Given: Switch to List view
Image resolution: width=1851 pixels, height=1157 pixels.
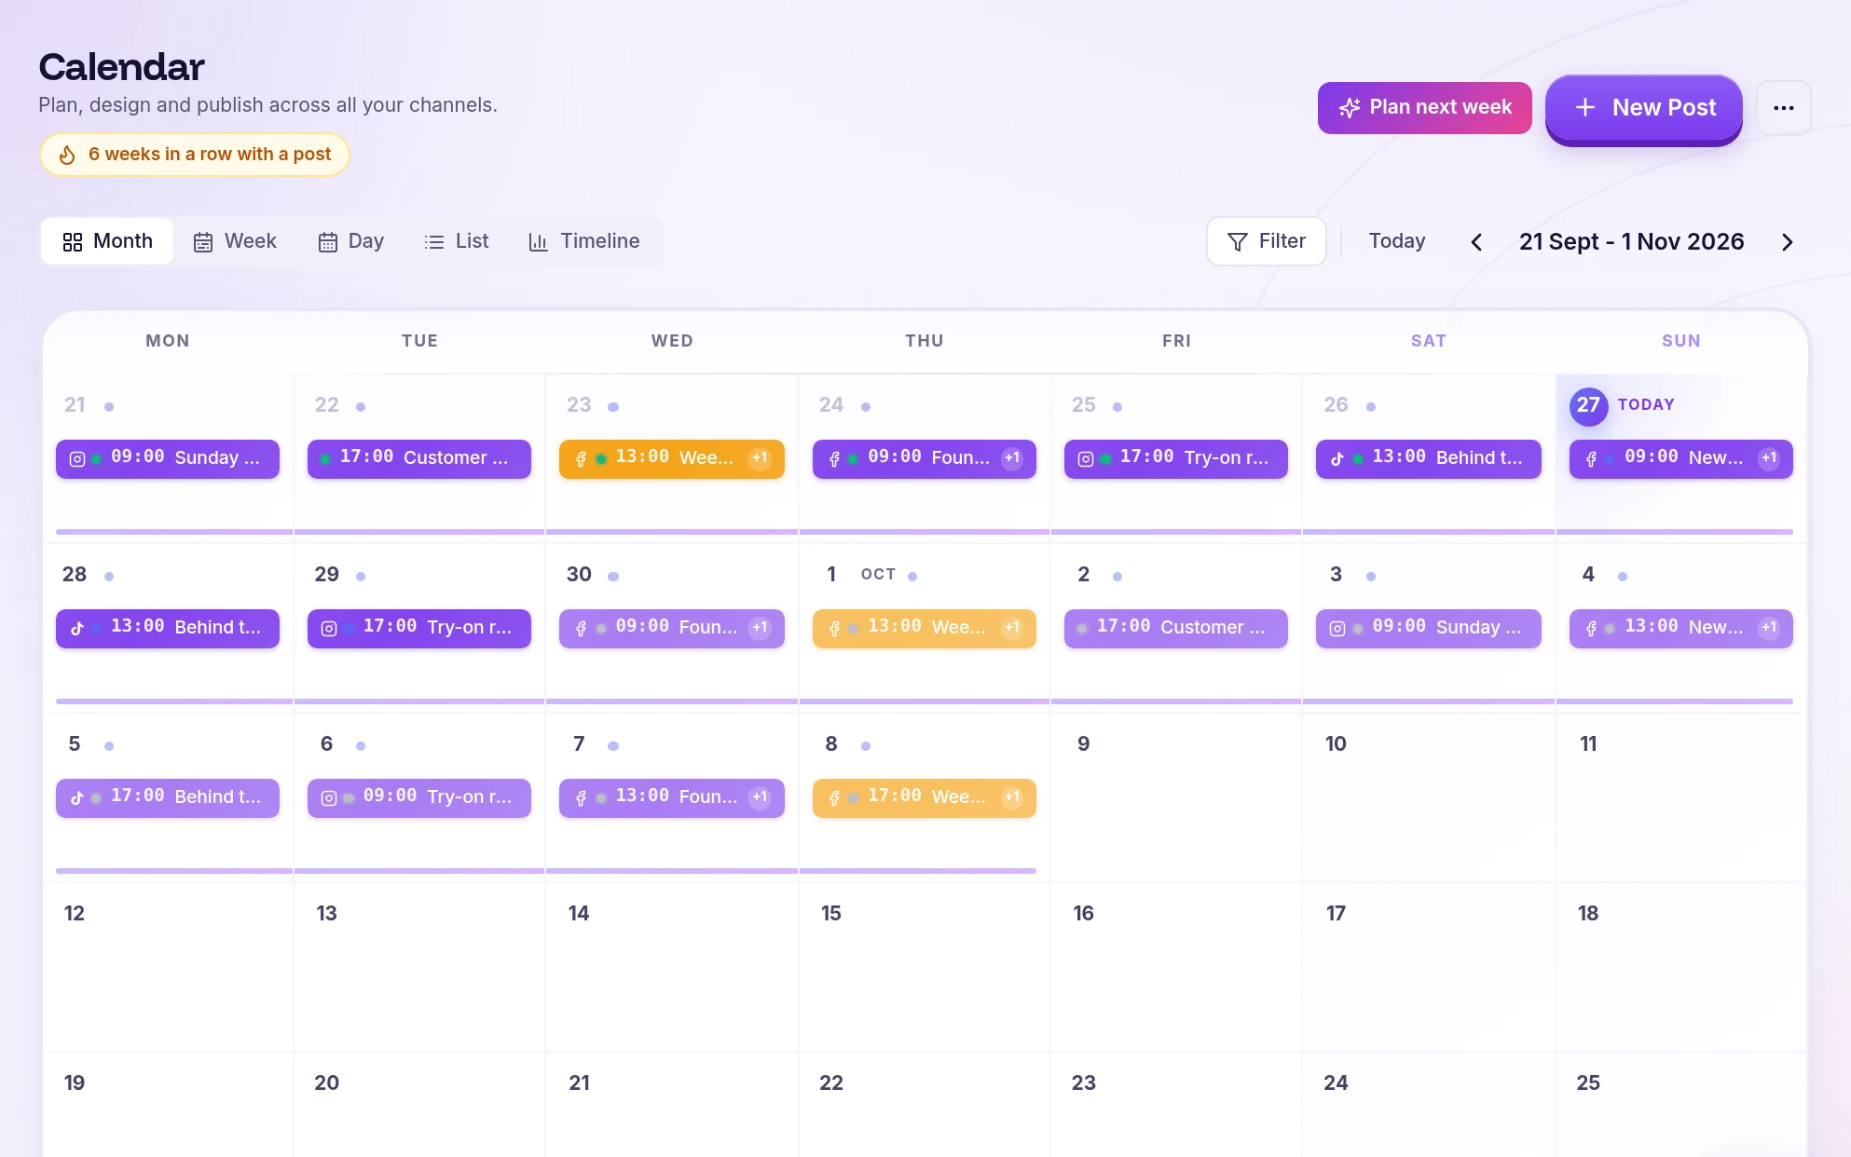Looking at the screenshot, I should click(x=457, y=241).
